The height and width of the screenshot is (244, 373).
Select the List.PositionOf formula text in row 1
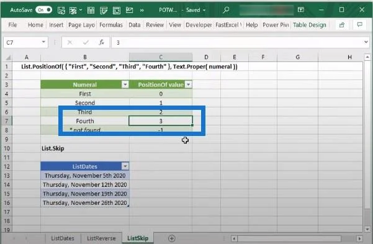coord(129,66)
